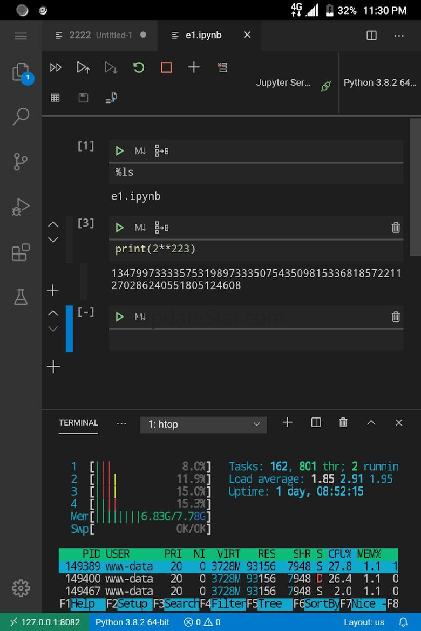Maximize the panel with chevron up

pyautogui.click(x=371, y=422)
